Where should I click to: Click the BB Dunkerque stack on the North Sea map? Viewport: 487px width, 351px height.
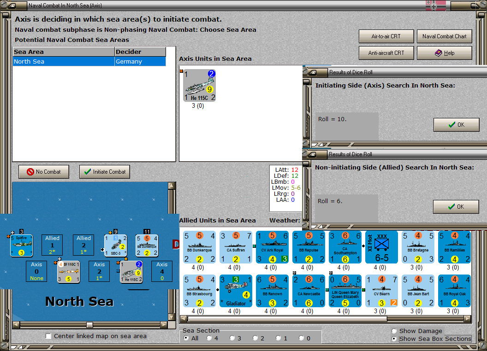point(147,246)
